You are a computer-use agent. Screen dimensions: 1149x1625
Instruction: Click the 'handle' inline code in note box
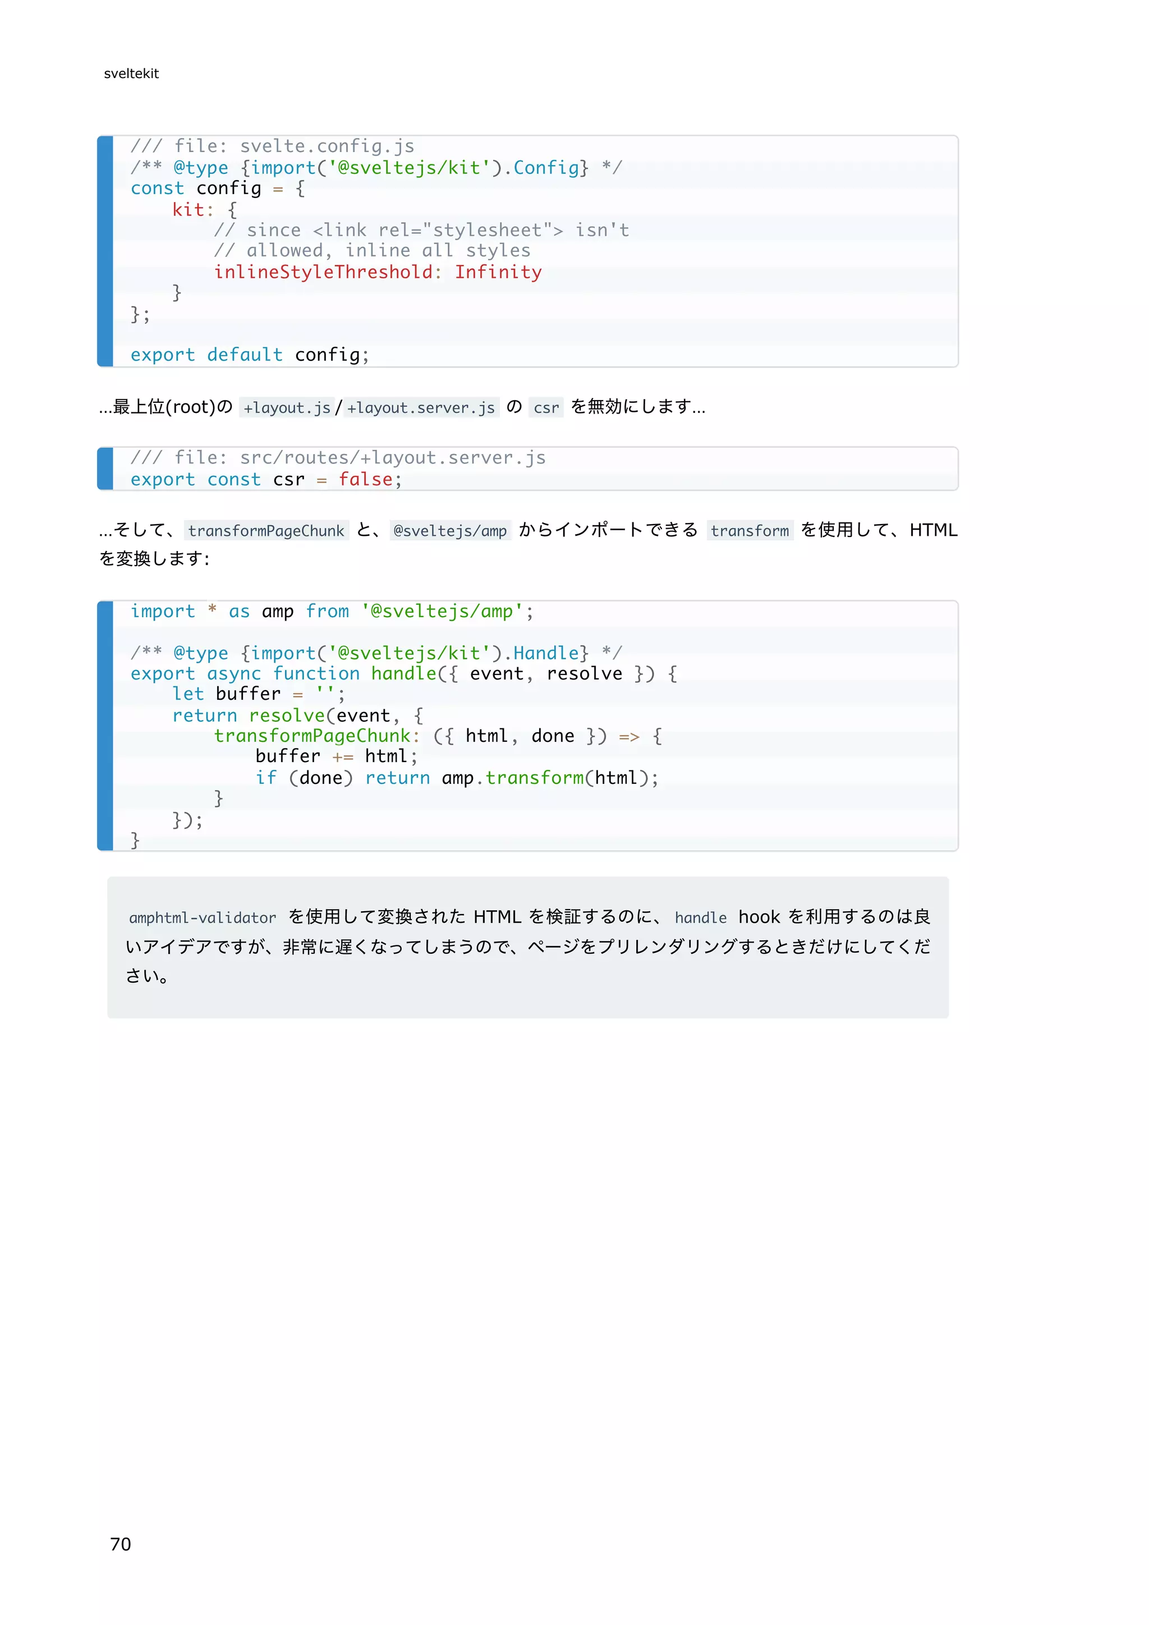700,918
